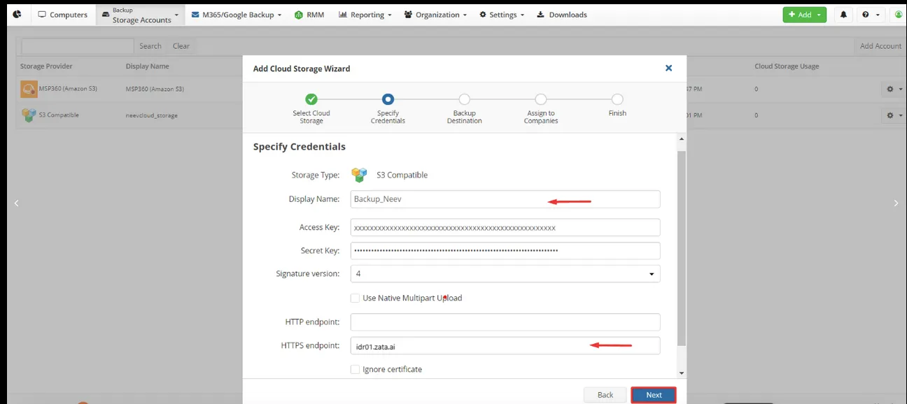Click the search input field
The image size is (907, 404).
tap(78, 46)
